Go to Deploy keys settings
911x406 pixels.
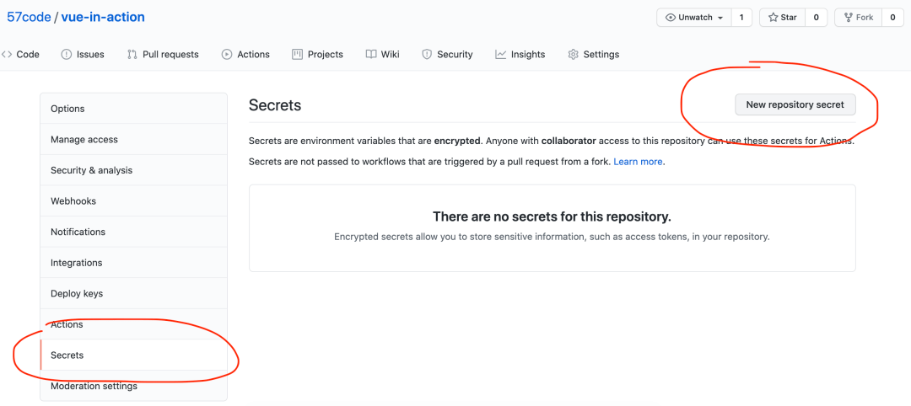point(77,294)
